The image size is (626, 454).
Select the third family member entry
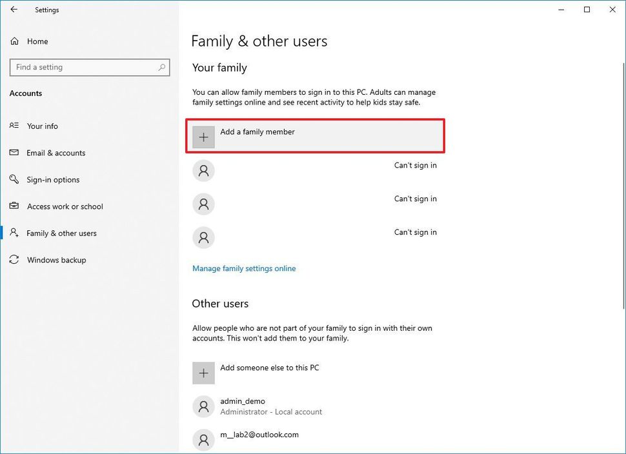(x=314, y=238)
